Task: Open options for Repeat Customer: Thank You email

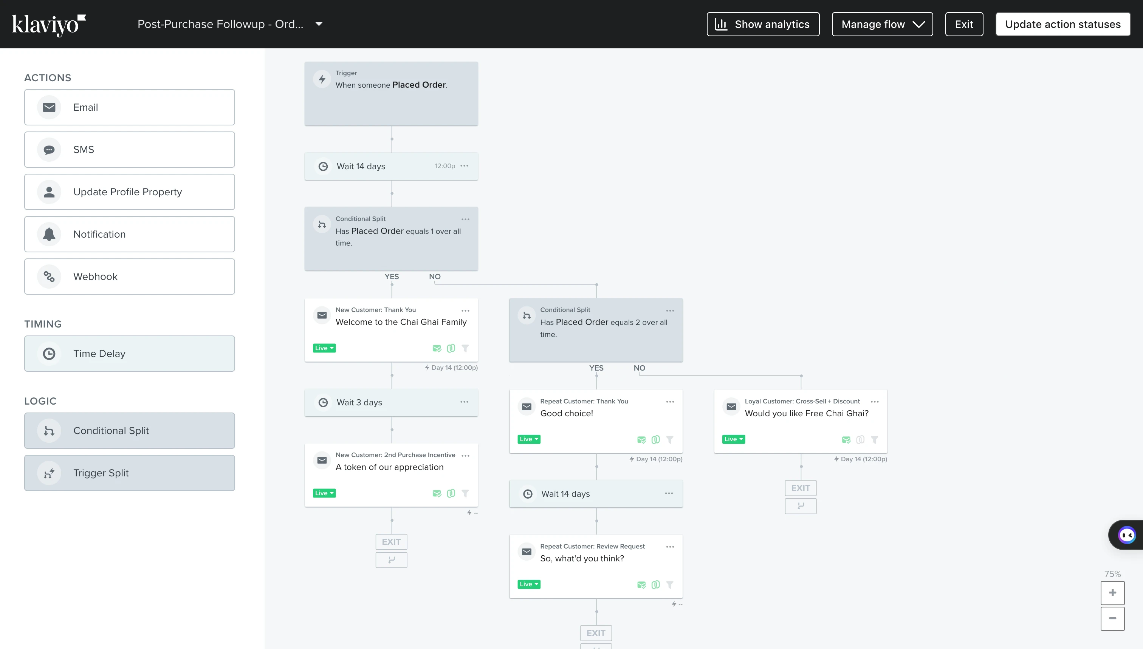Action: [670, 402]
